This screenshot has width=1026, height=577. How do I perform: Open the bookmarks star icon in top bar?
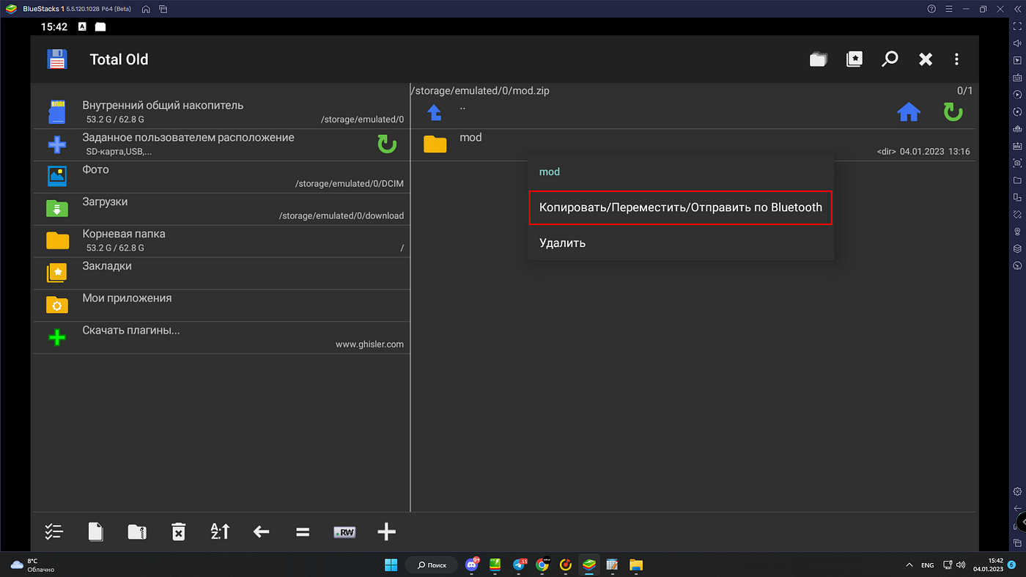click(854, 59)
